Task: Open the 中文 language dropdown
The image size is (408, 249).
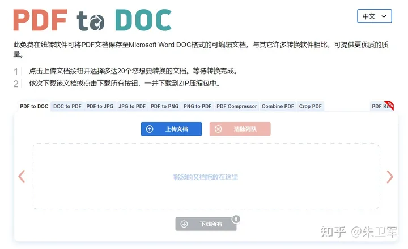Action: (375, 16)
